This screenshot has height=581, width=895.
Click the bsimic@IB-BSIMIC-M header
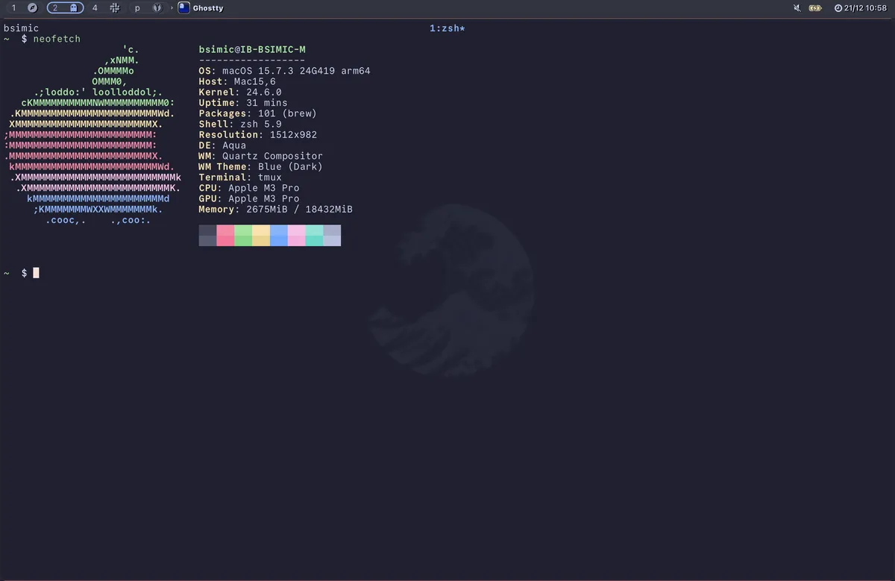(252, 50)
